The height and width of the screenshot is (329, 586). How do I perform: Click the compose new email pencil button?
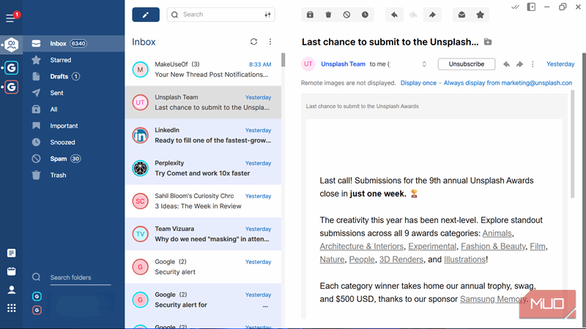(x=146, y=15)
